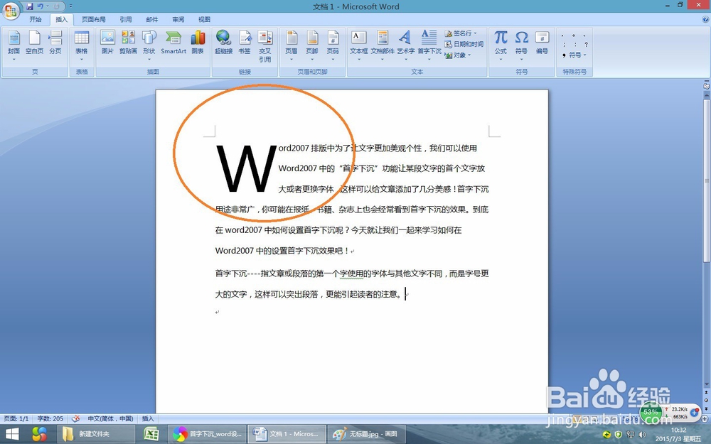Viewport: 711px width, 444px height.
Task: Open the 艺术字 WordArt gallery
Action: (405, 44)
